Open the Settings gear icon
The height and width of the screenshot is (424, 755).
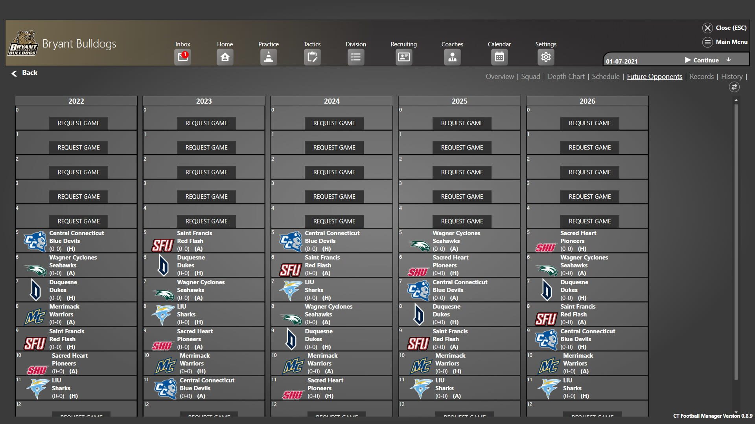click(x=545, y=57)
